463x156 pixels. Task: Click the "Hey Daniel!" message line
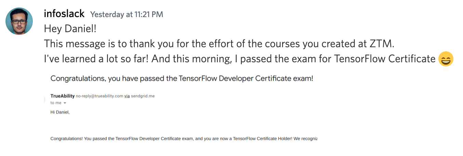pos(70,29)
